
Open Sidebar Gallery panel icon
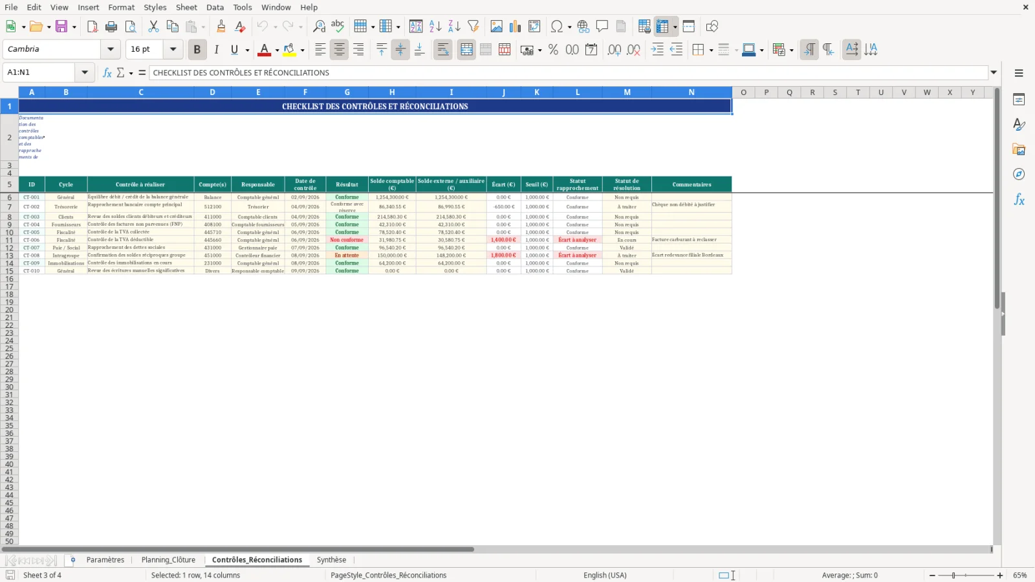pos(1019,149)
